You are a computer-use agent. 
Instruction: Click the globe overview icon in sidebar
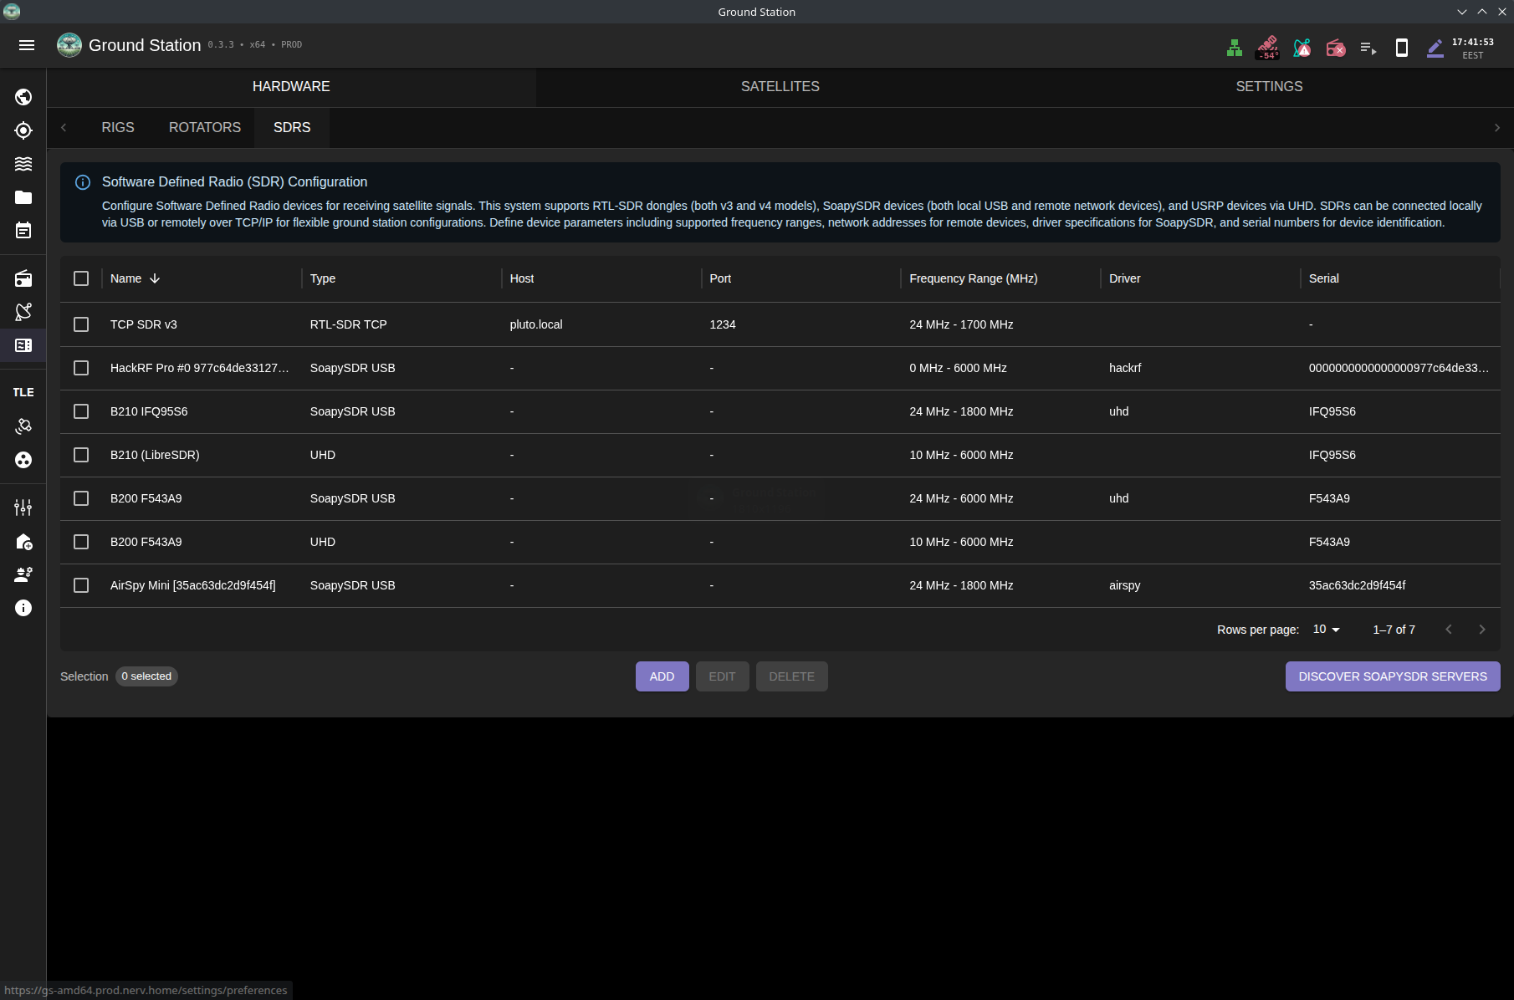(x=23, y=97)
